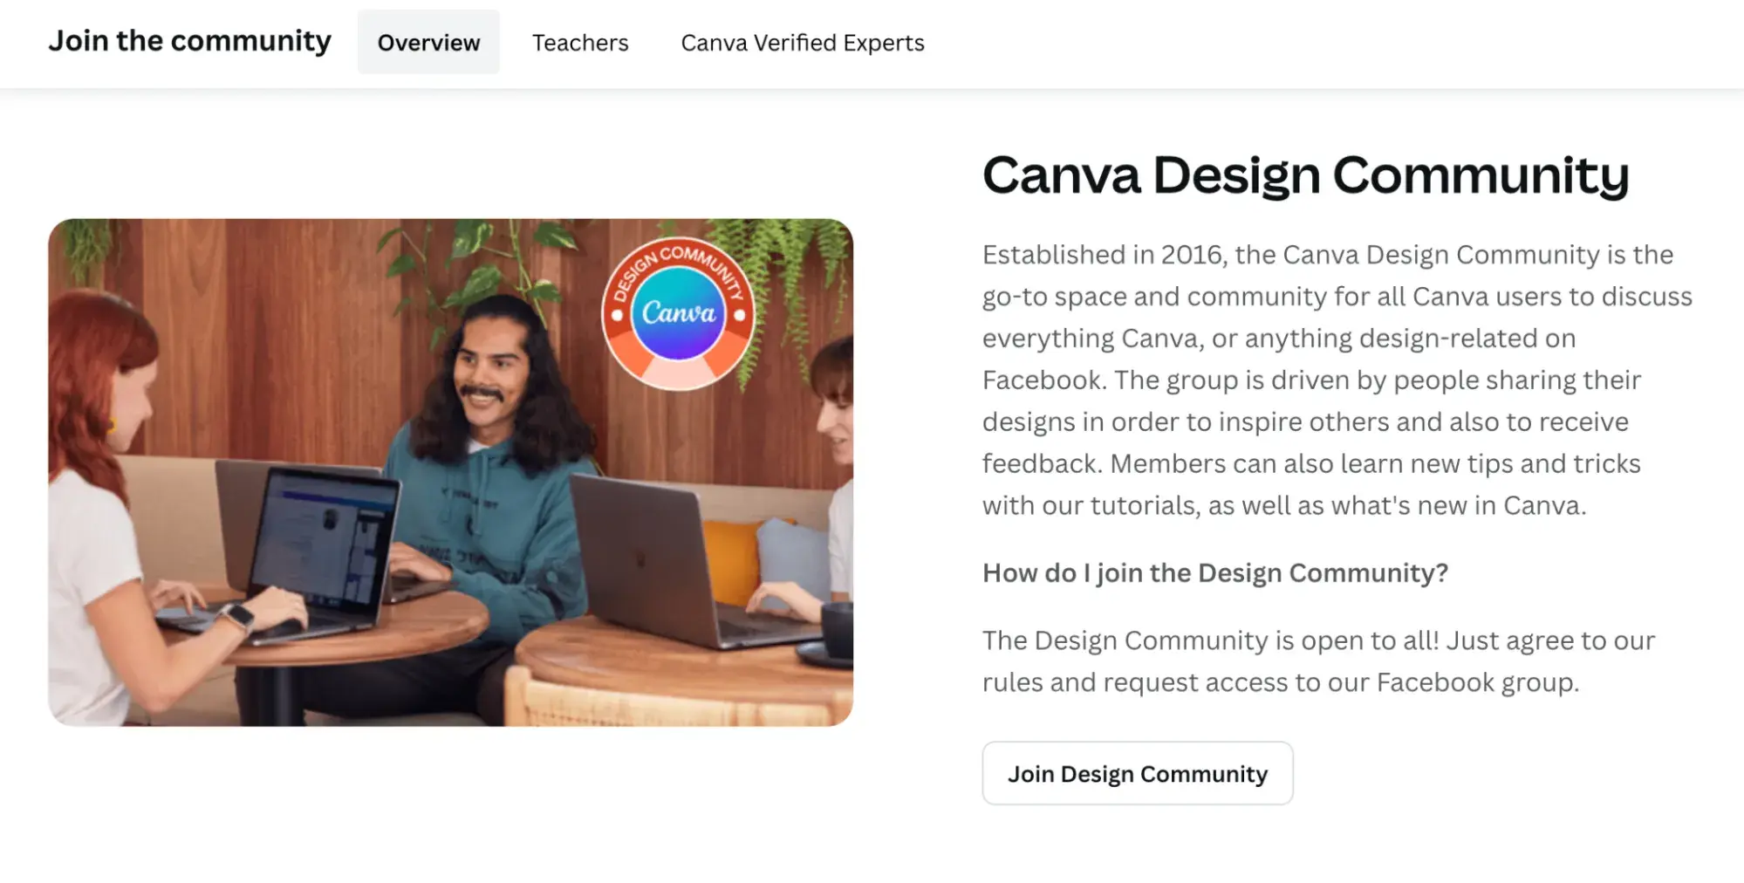The width and height of the screenshot is (1744, 883).
Task: Click the 'Established in 2016' paragraph
Action: (1337, 380)
